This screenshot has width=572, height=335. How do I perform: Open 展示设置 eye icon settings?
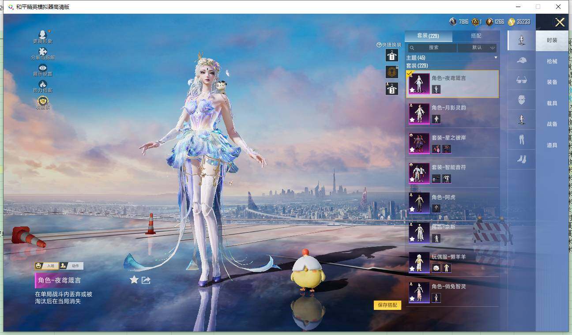43,68
